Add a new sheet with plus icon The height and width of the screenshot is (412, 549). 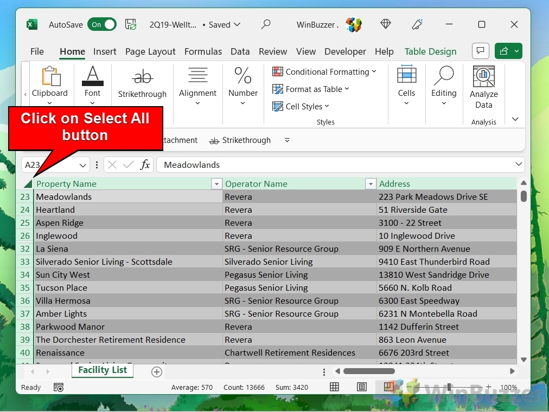[x=157, y=371]
